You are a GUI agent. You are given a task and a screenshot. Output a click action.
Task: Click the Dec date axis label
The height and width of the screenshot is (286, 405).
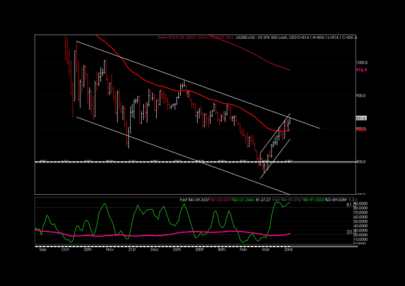click(154, 250)
